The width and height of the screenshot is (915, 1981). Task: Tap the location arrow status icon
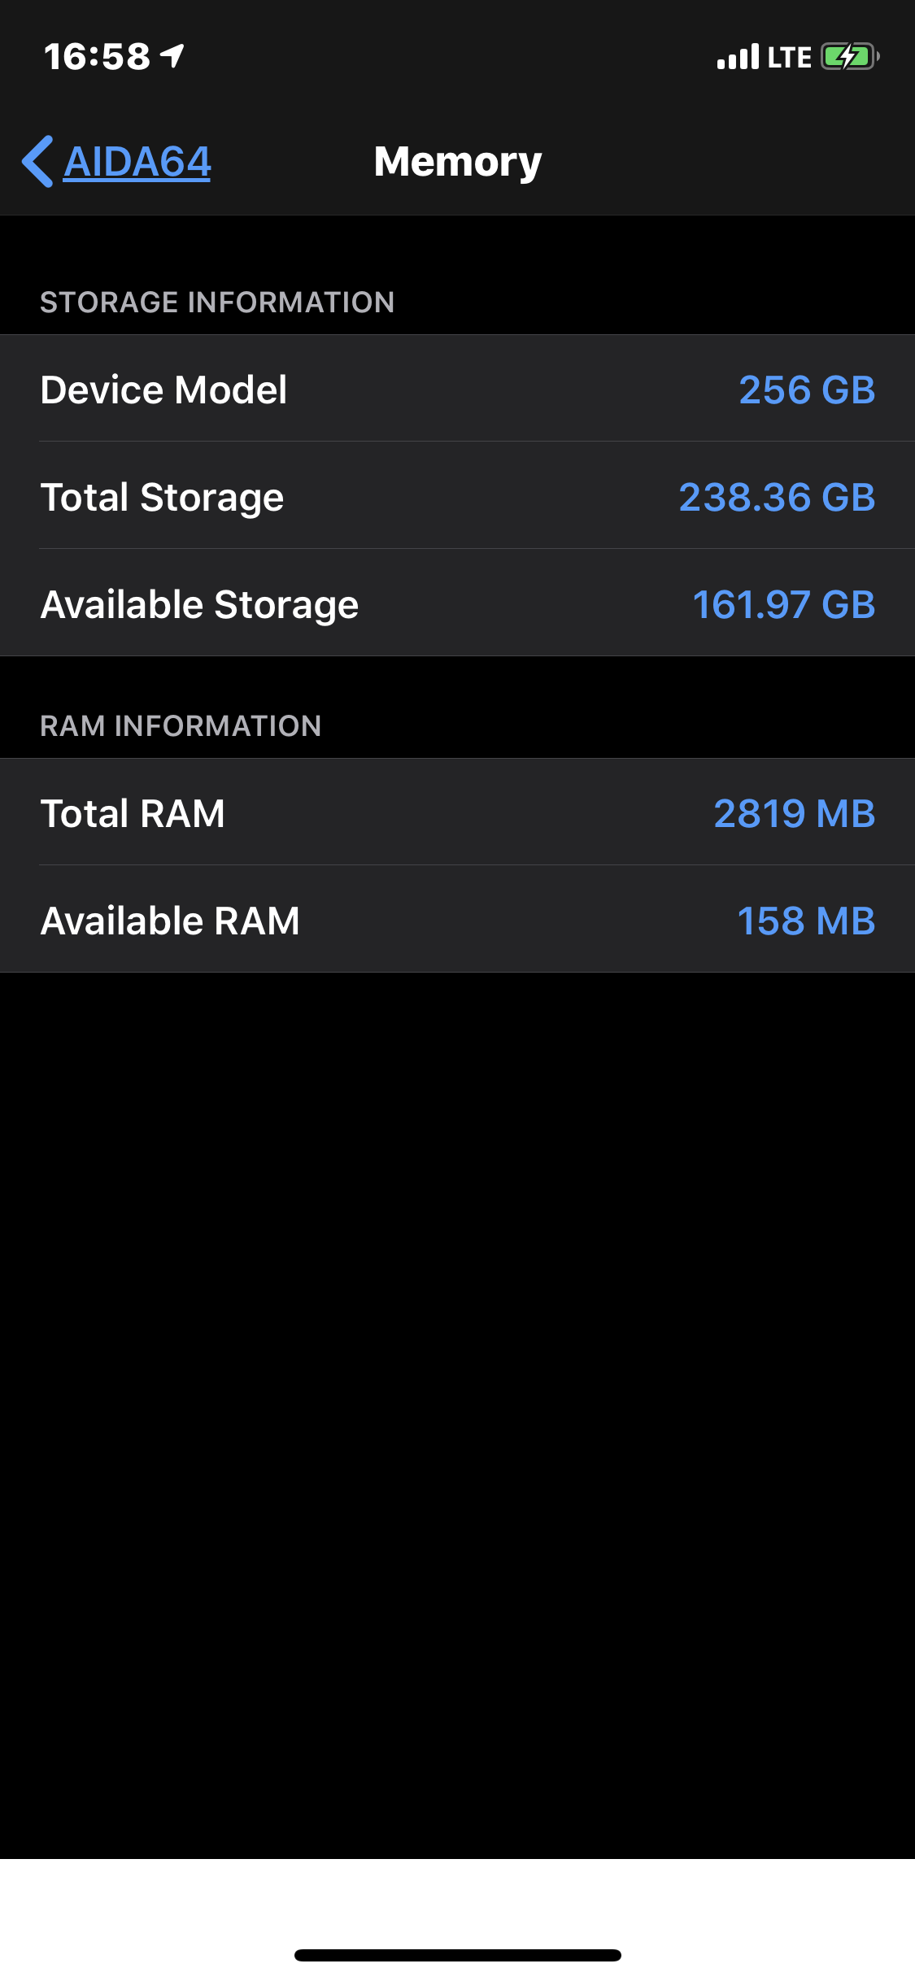pos(172,56)
